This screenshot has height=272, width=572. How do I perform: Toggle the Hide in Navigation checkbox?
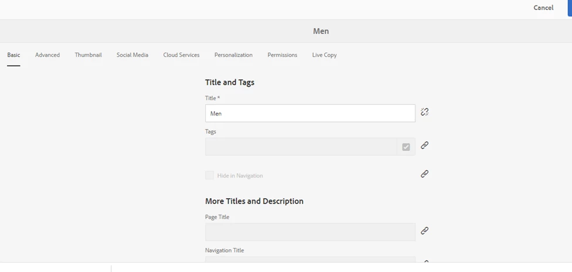click(x=209, y=175)
